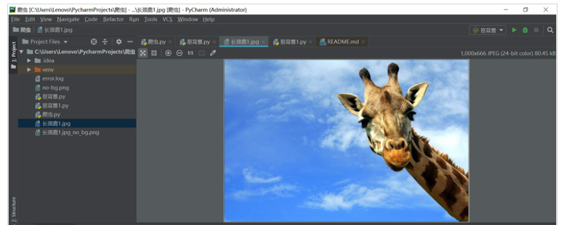The width and height of the screenshot is (563, 225).
Task: Open the Run menu
Action: tap(134, 19)
